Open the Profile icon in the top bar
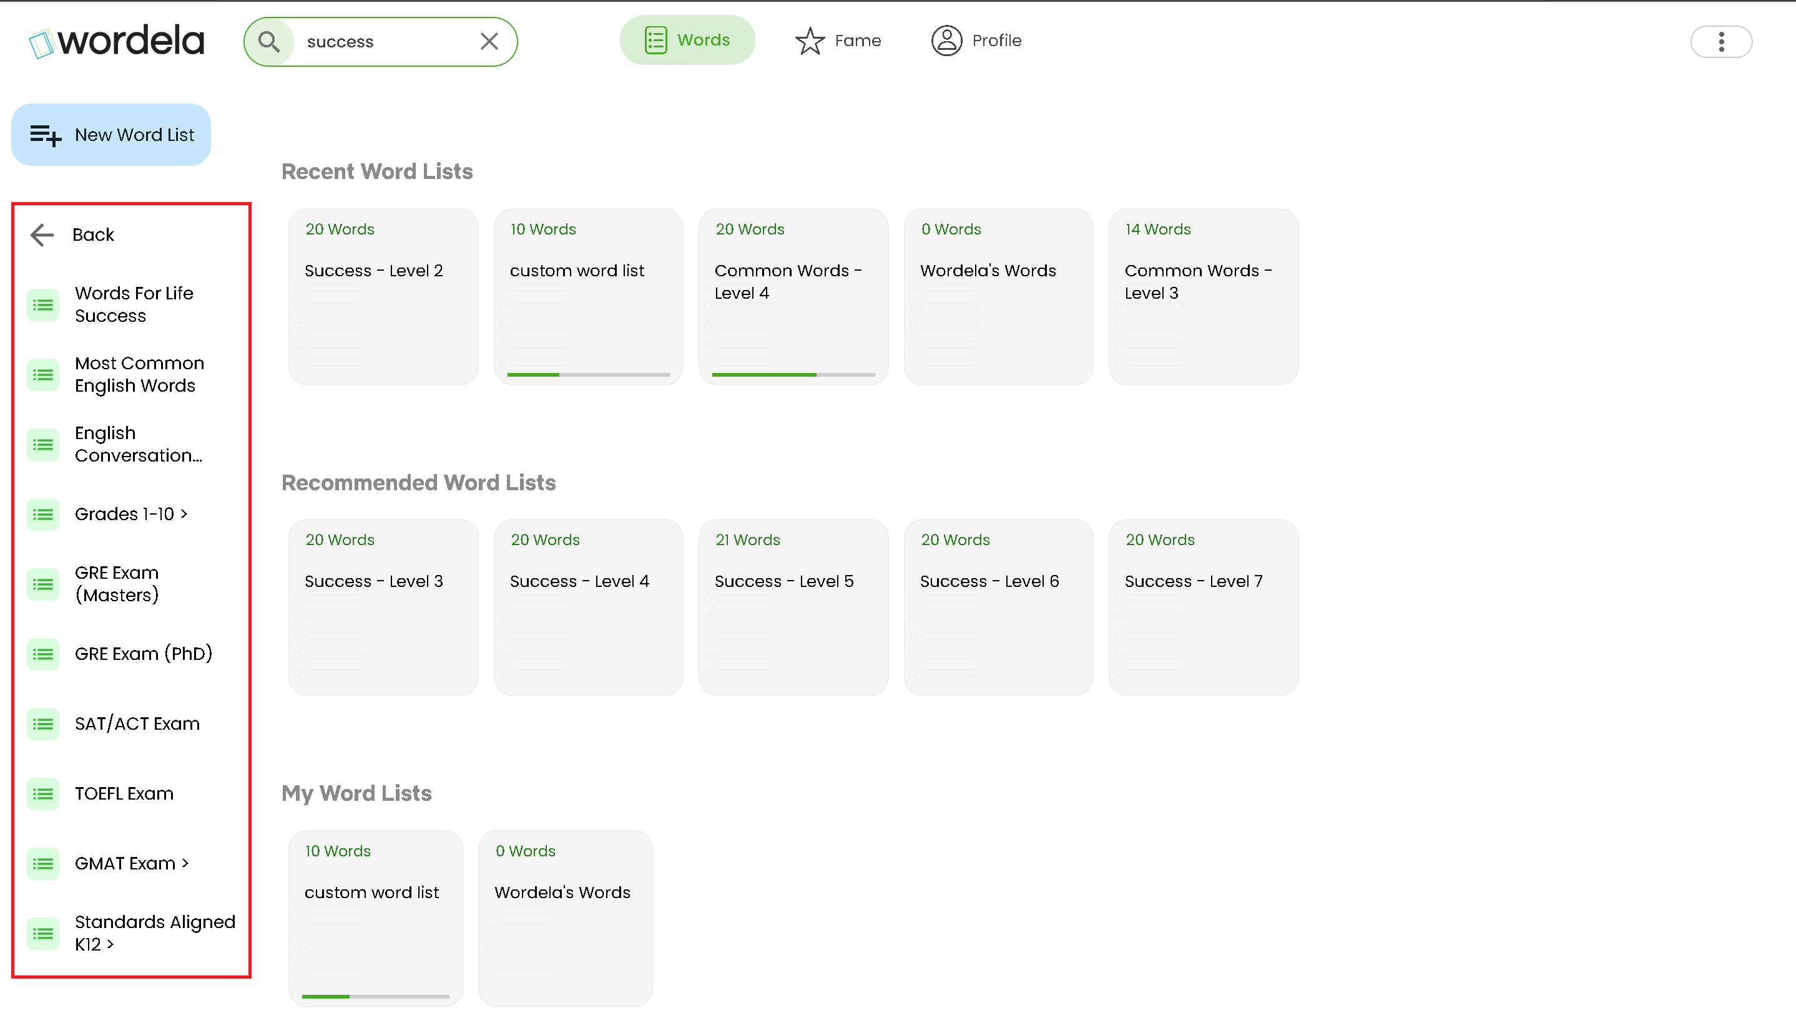The image size is (1796, 1021). 946,41
